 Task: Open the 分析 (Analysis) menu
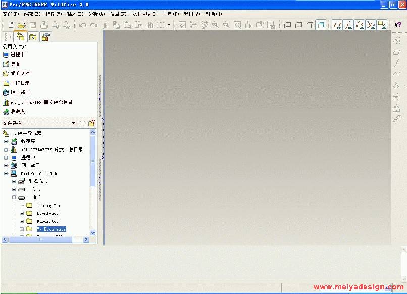pos(97,14)
